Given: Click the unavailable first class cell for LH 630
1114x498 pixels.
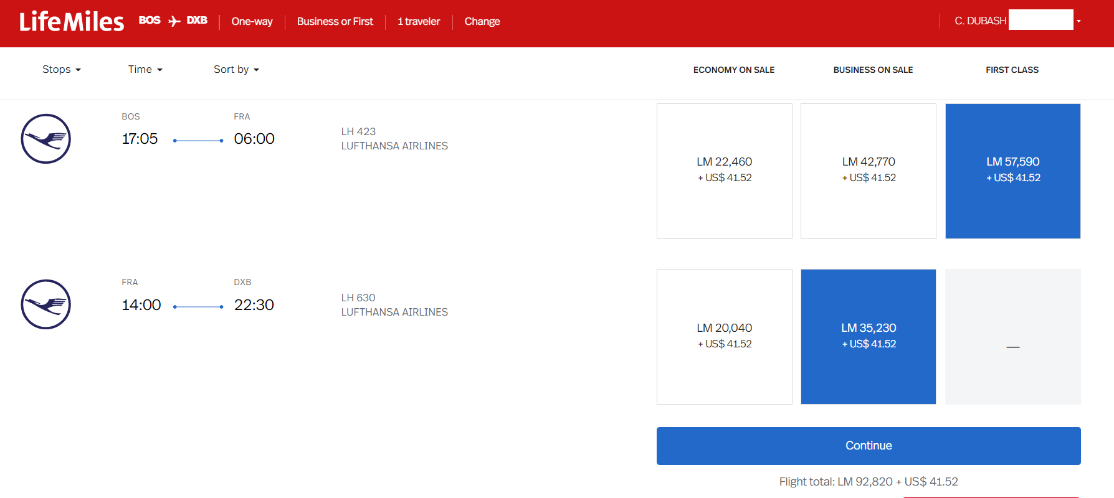Looking at the screenshot, I should 1013,337.
